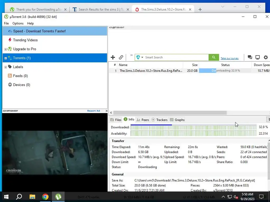Click the Add Torrent from URL link icon

point(121,57)
